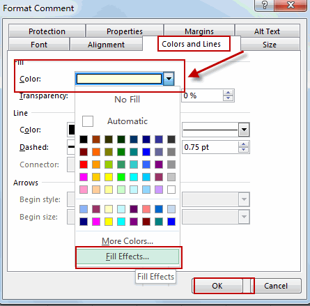Choose Fill Effects option
This screenshot has width=310, height=306.
click(x=127, y=257)
